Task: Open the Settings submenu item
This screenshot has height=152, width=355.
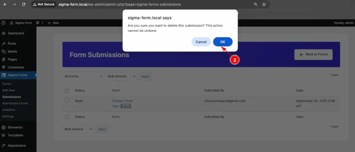Action: point(8,116)
